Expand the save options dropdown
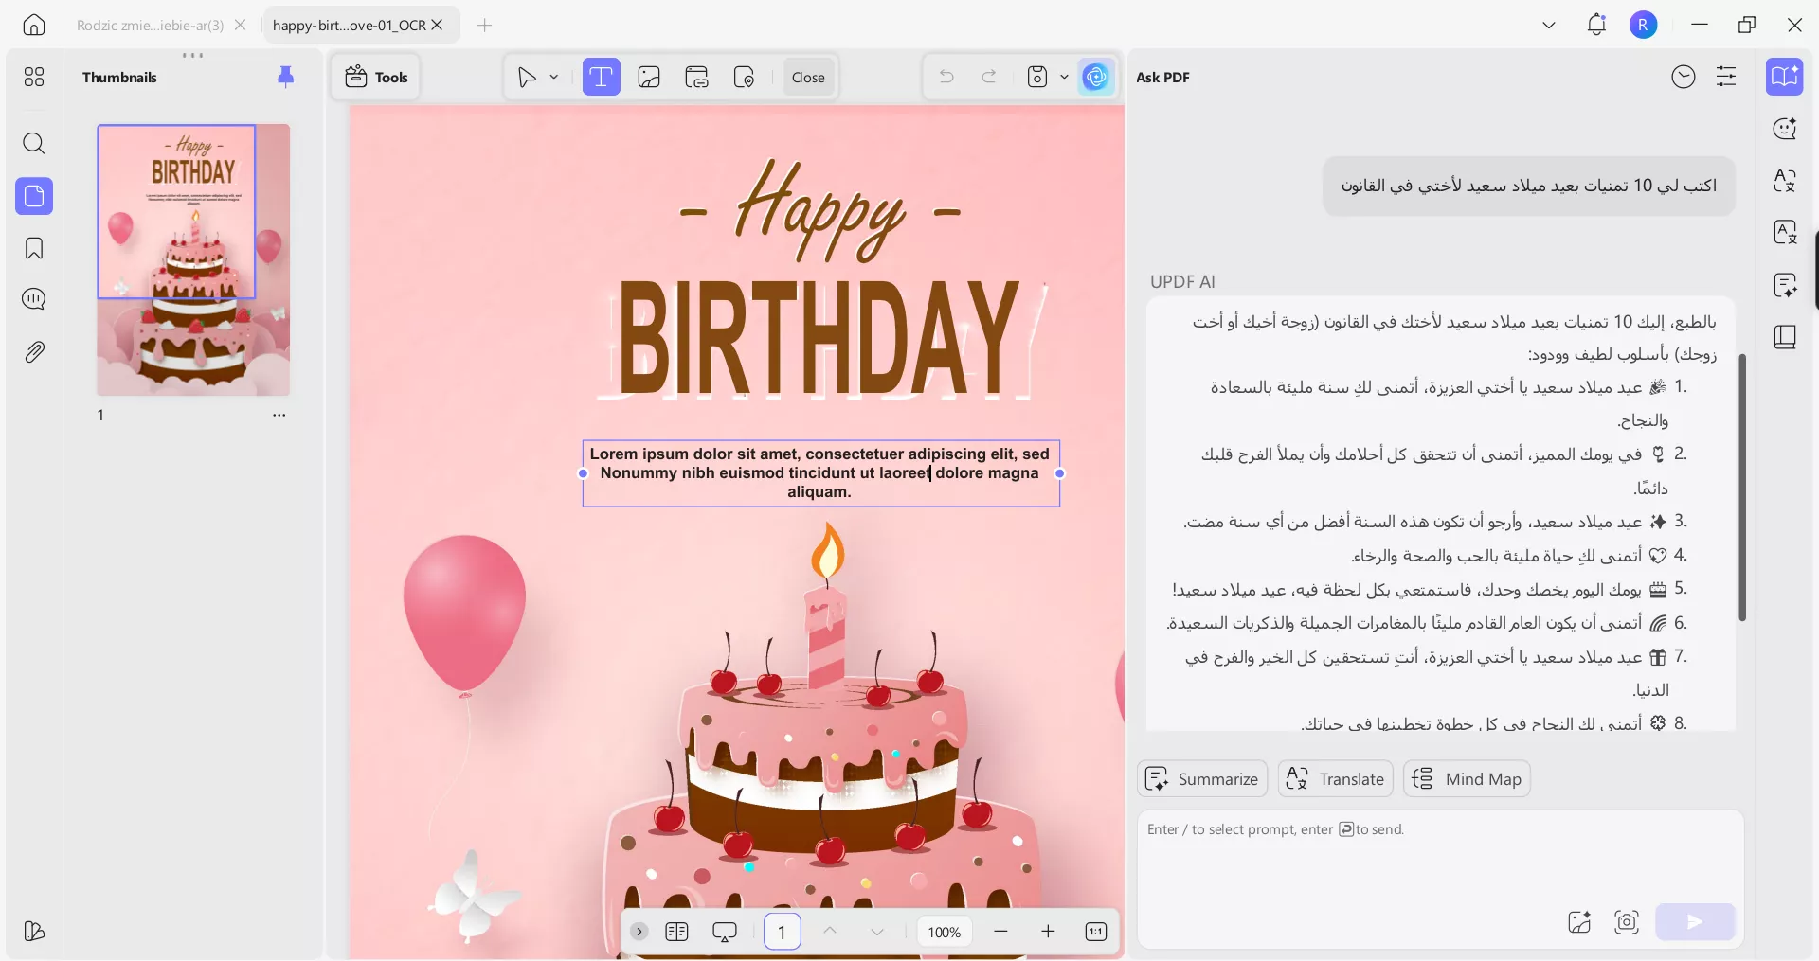This screenshot has width=1819, height=961. 1065,77
